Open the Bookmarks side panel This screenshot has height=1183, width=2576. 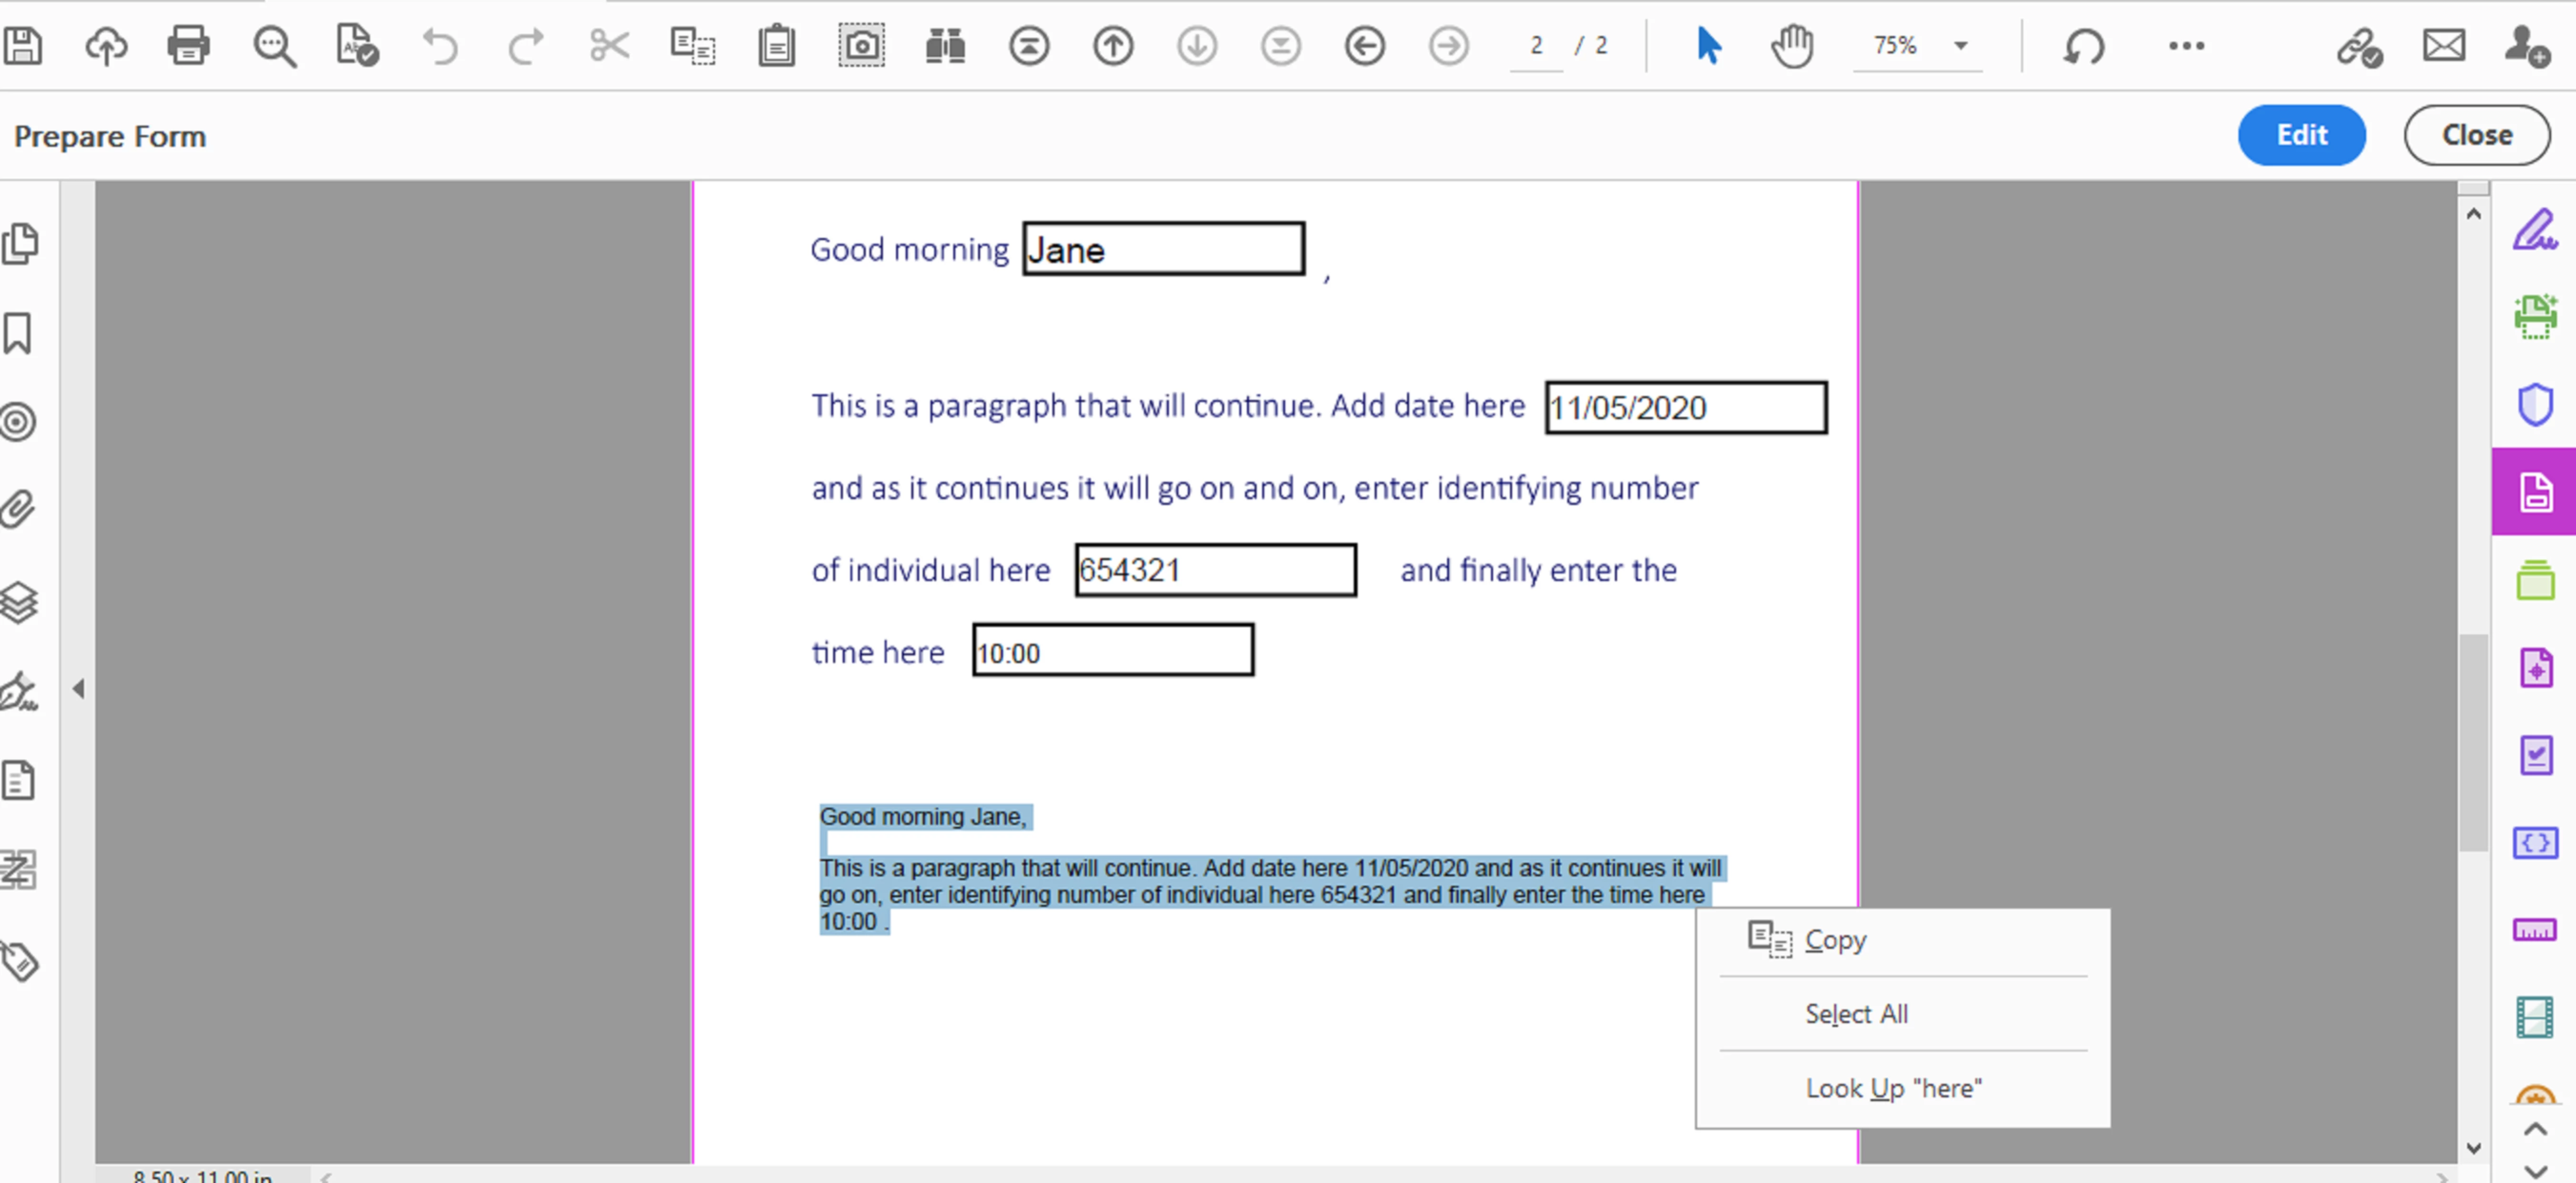point(19,333)
